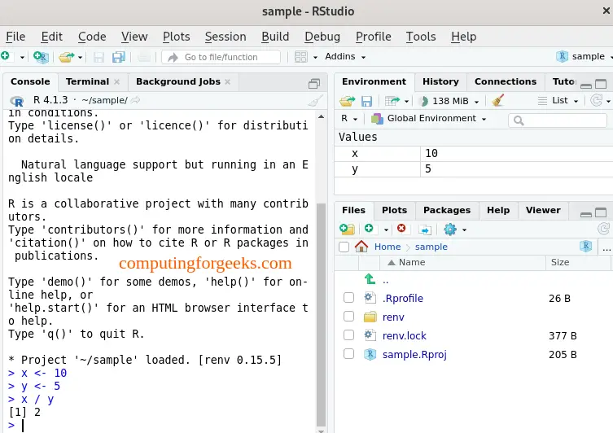Click the console scroll up arrow
The height and width of the screenshot is (433, 613).
tap(321, 116)
